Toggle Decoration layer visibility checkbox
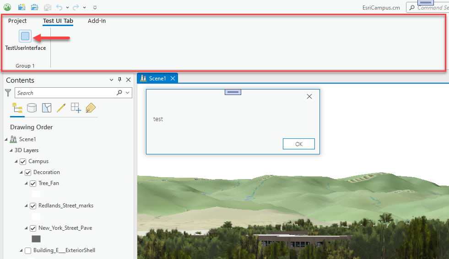This screenshot has height=259, width=449. point(28,172)
